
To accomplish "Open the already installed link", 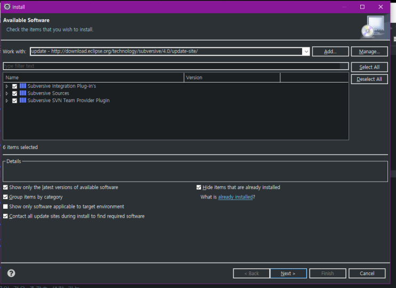I will click(236, 197).
